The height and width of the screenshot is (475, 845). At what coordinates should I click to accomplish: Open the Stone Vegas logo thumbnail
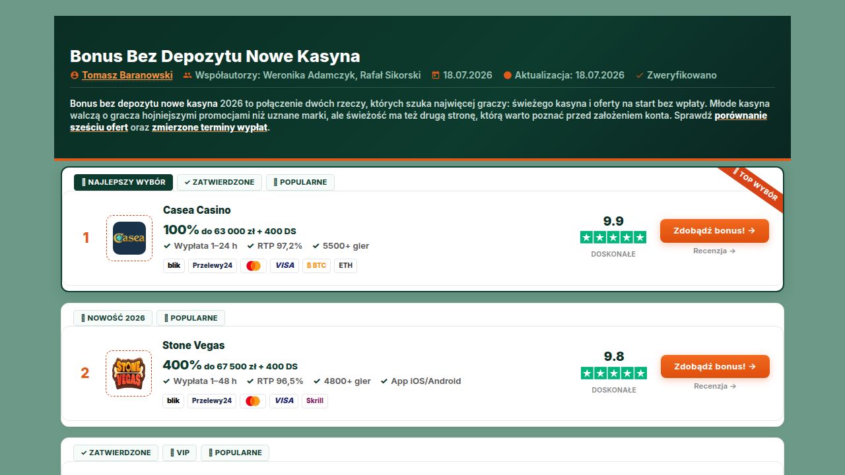[x=129, y=373]
